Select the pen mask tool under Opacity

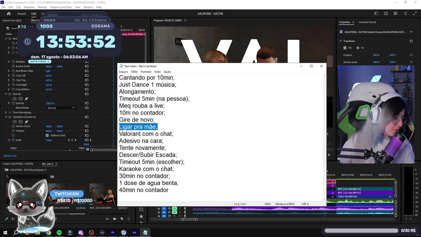[x=26, y=99]
